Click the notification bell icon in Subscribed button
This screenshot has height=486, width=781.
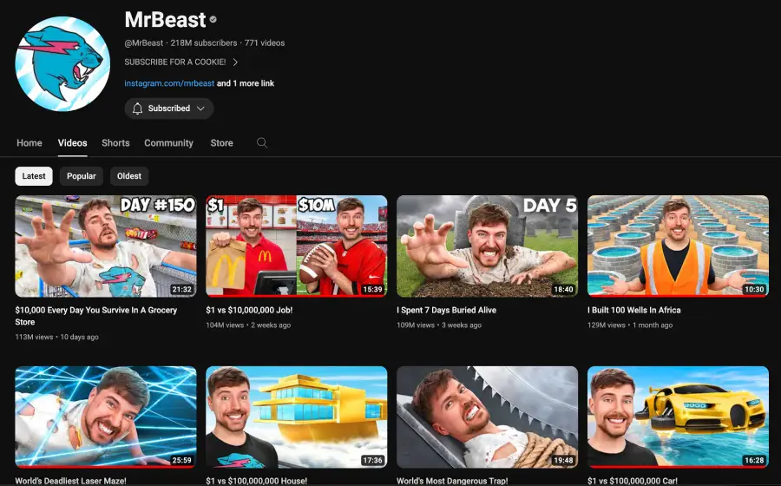[137, 108]
